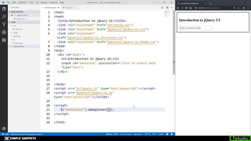Select the Introduction to jQuery UI browser tab

pyautogui.click(x=190, y=4)
